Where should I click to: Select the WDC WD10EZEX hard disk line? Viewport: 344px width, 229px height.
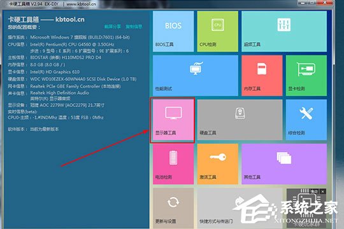(72, 79)
